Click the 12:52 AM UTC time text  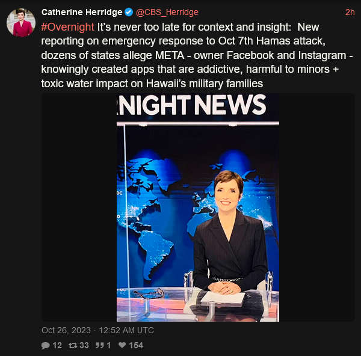coord(126,330)
